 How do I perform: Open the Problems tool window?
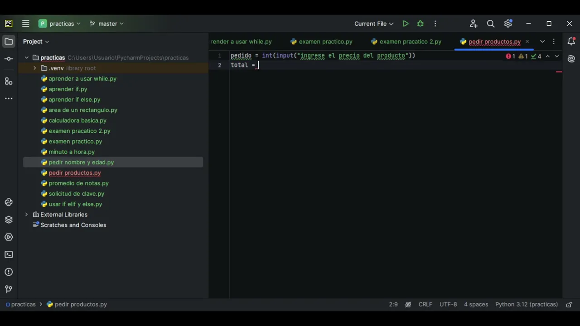coord(9,272)
